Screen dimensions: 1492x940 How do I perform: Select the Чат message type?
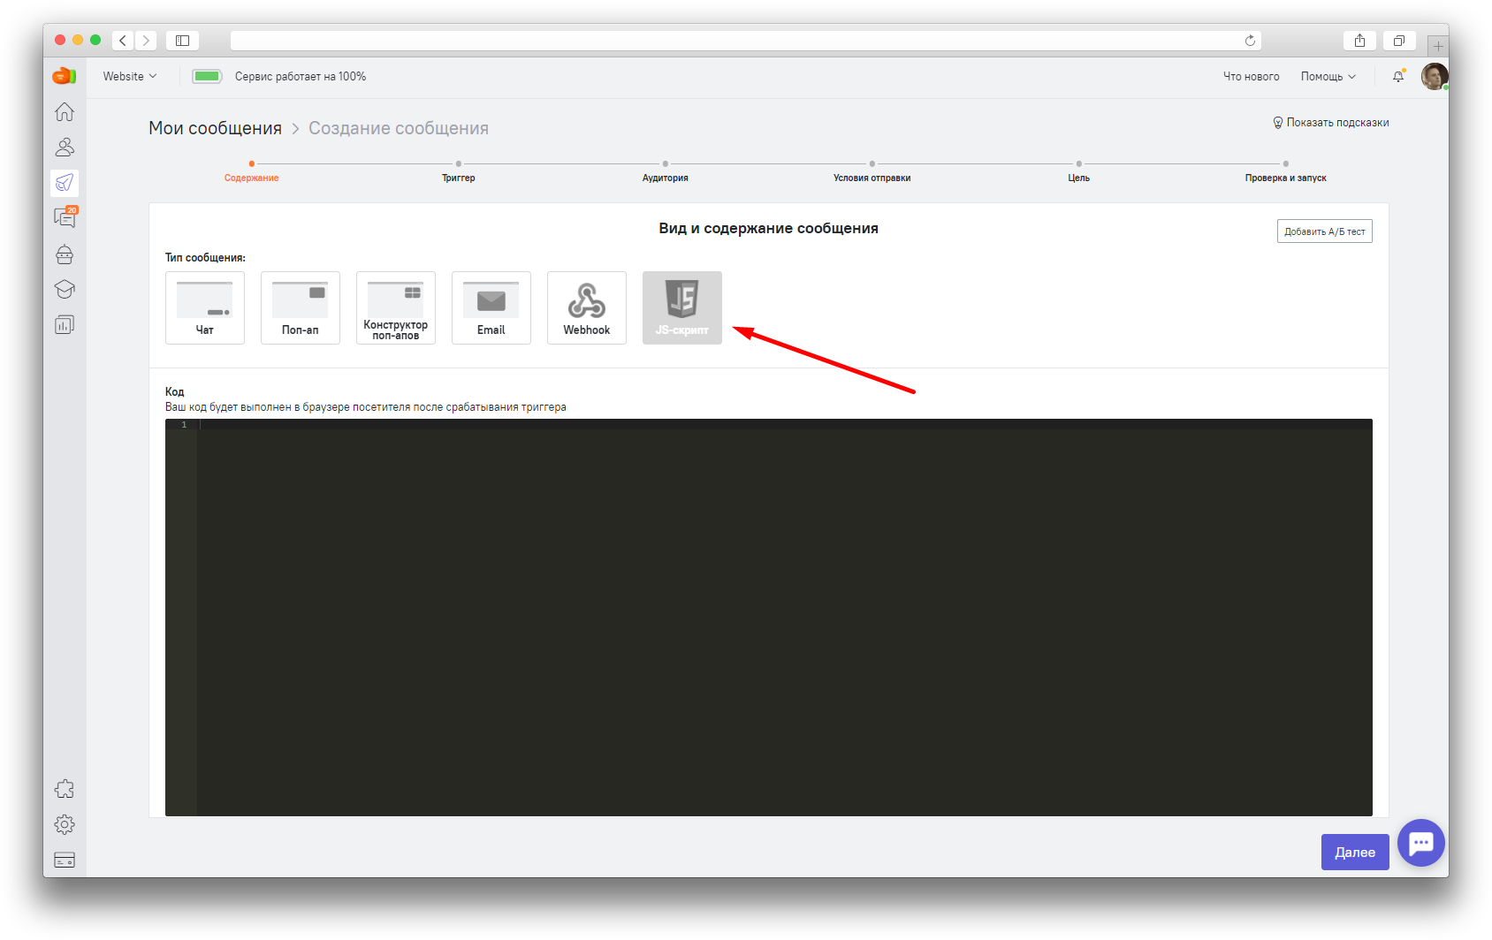205,307
